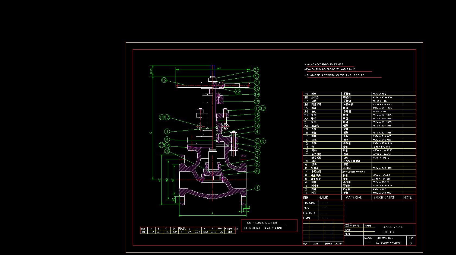Select the PROJECT field label

[309, 203]
